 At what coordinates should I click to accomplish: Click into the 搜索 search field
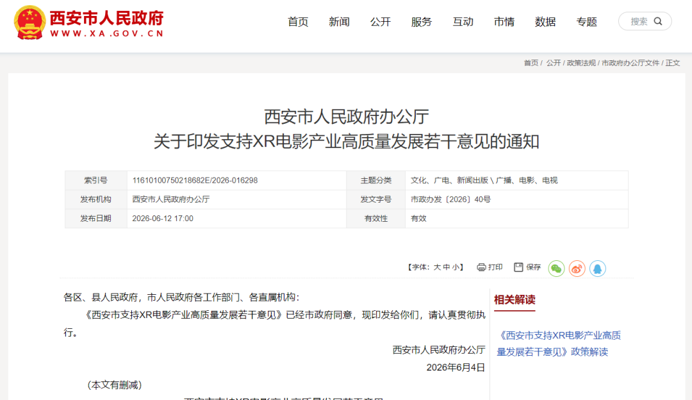pos(645,21)
